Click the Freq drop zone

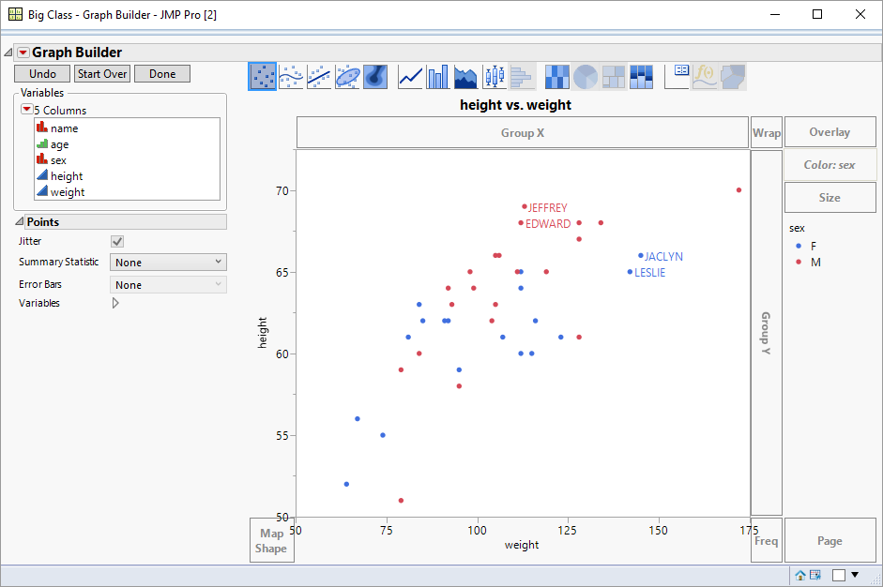coord(767,540)
